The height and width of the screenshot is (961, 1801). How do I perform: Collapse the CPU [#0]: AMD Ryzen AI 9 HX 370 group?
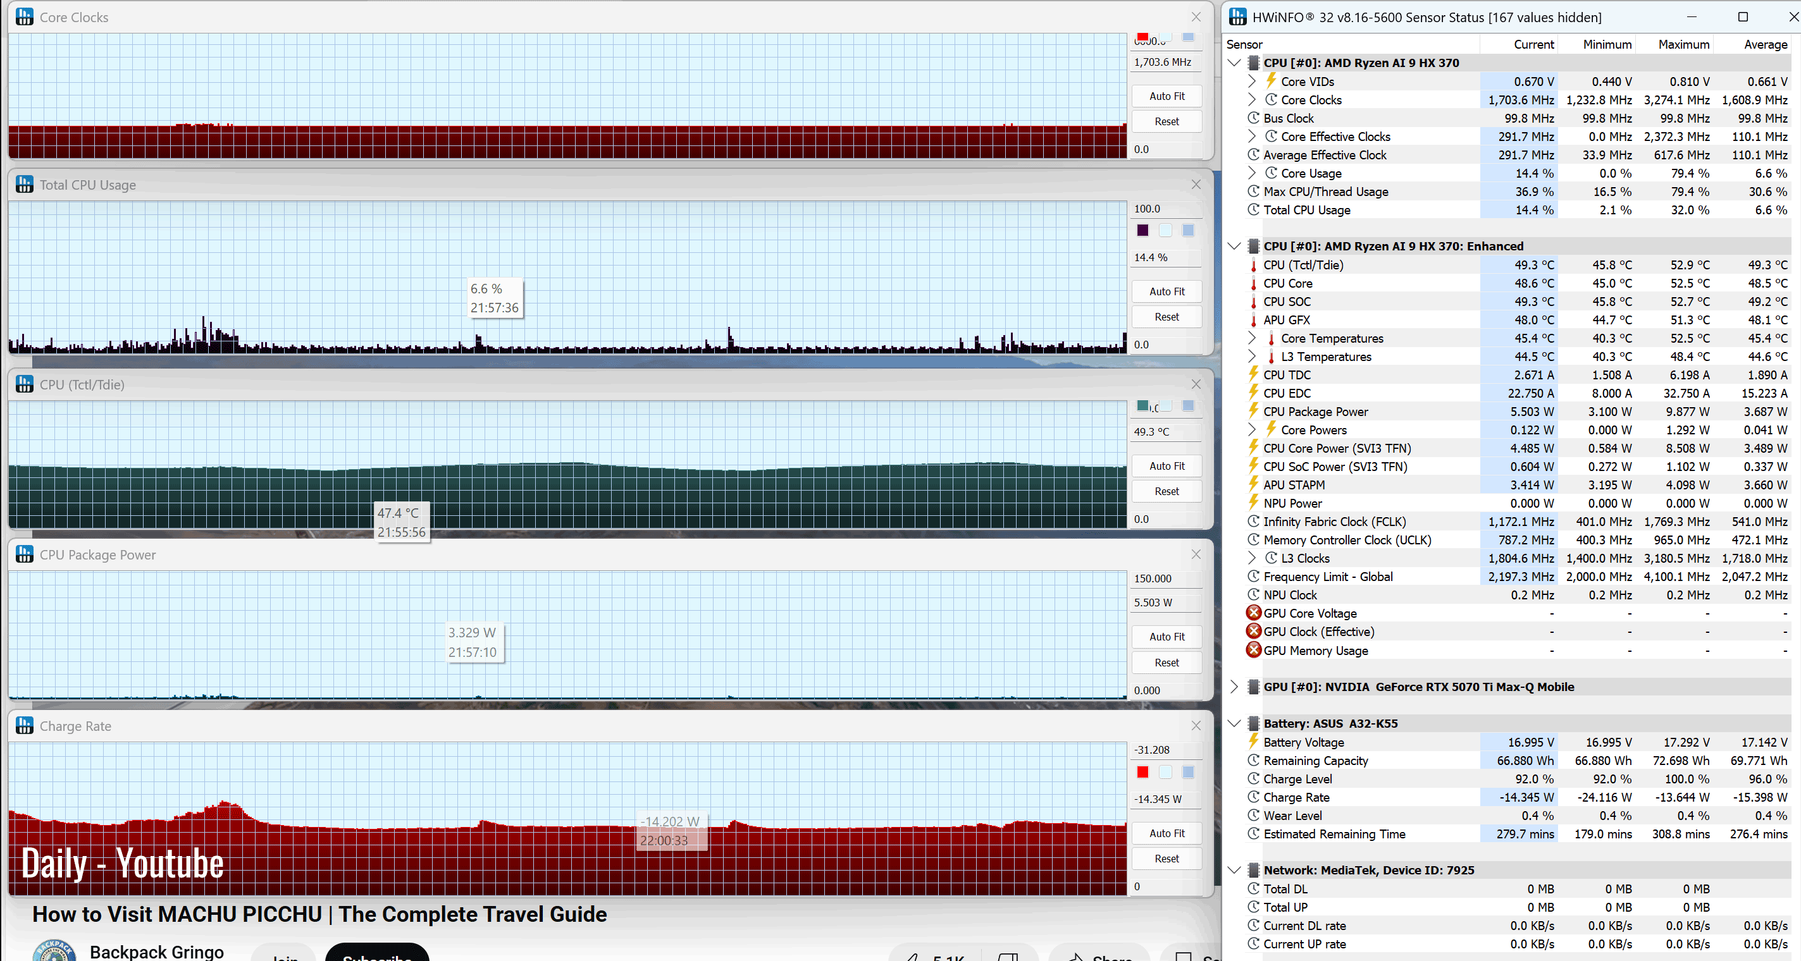click(x=1235, y=63)
